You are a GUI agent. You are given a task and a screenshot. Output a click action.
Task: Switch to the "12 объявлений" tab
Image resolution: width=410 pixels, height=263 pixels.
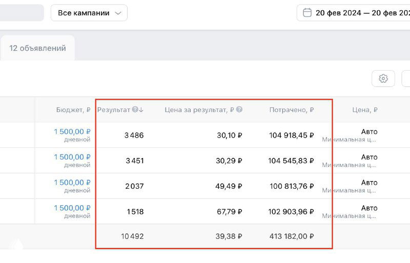pos(37,48)
